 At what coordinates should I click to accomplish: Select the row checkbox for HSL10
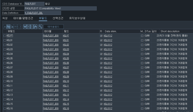(x=5, y=81)
